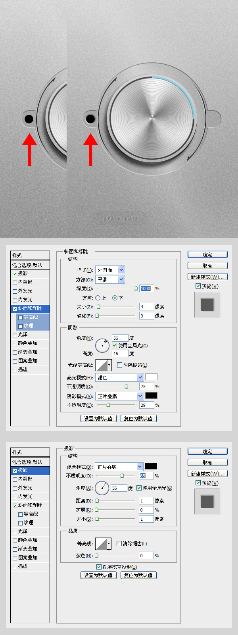The width and height of the screenshot is (238, 635).
Task: Click 新建样式(W)... in 投影 dialog
Action: coord(207,473)
